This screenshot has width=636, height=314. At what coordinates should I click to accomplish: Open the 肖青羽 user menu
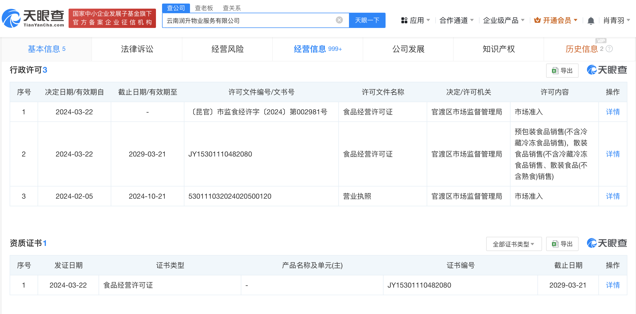pos(616,20)
